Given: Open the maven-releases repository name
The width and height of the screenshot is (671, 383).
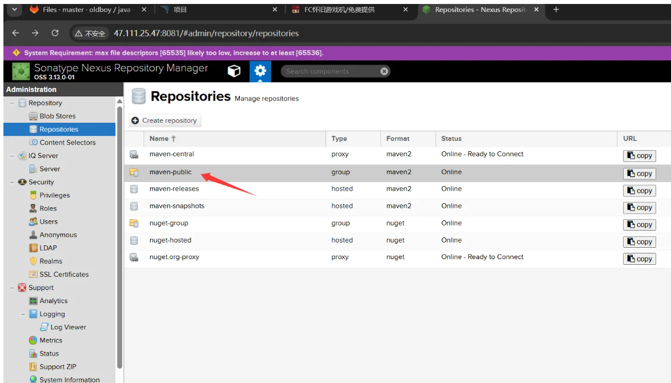Looking at the screenshot, I should coord(174,189).
